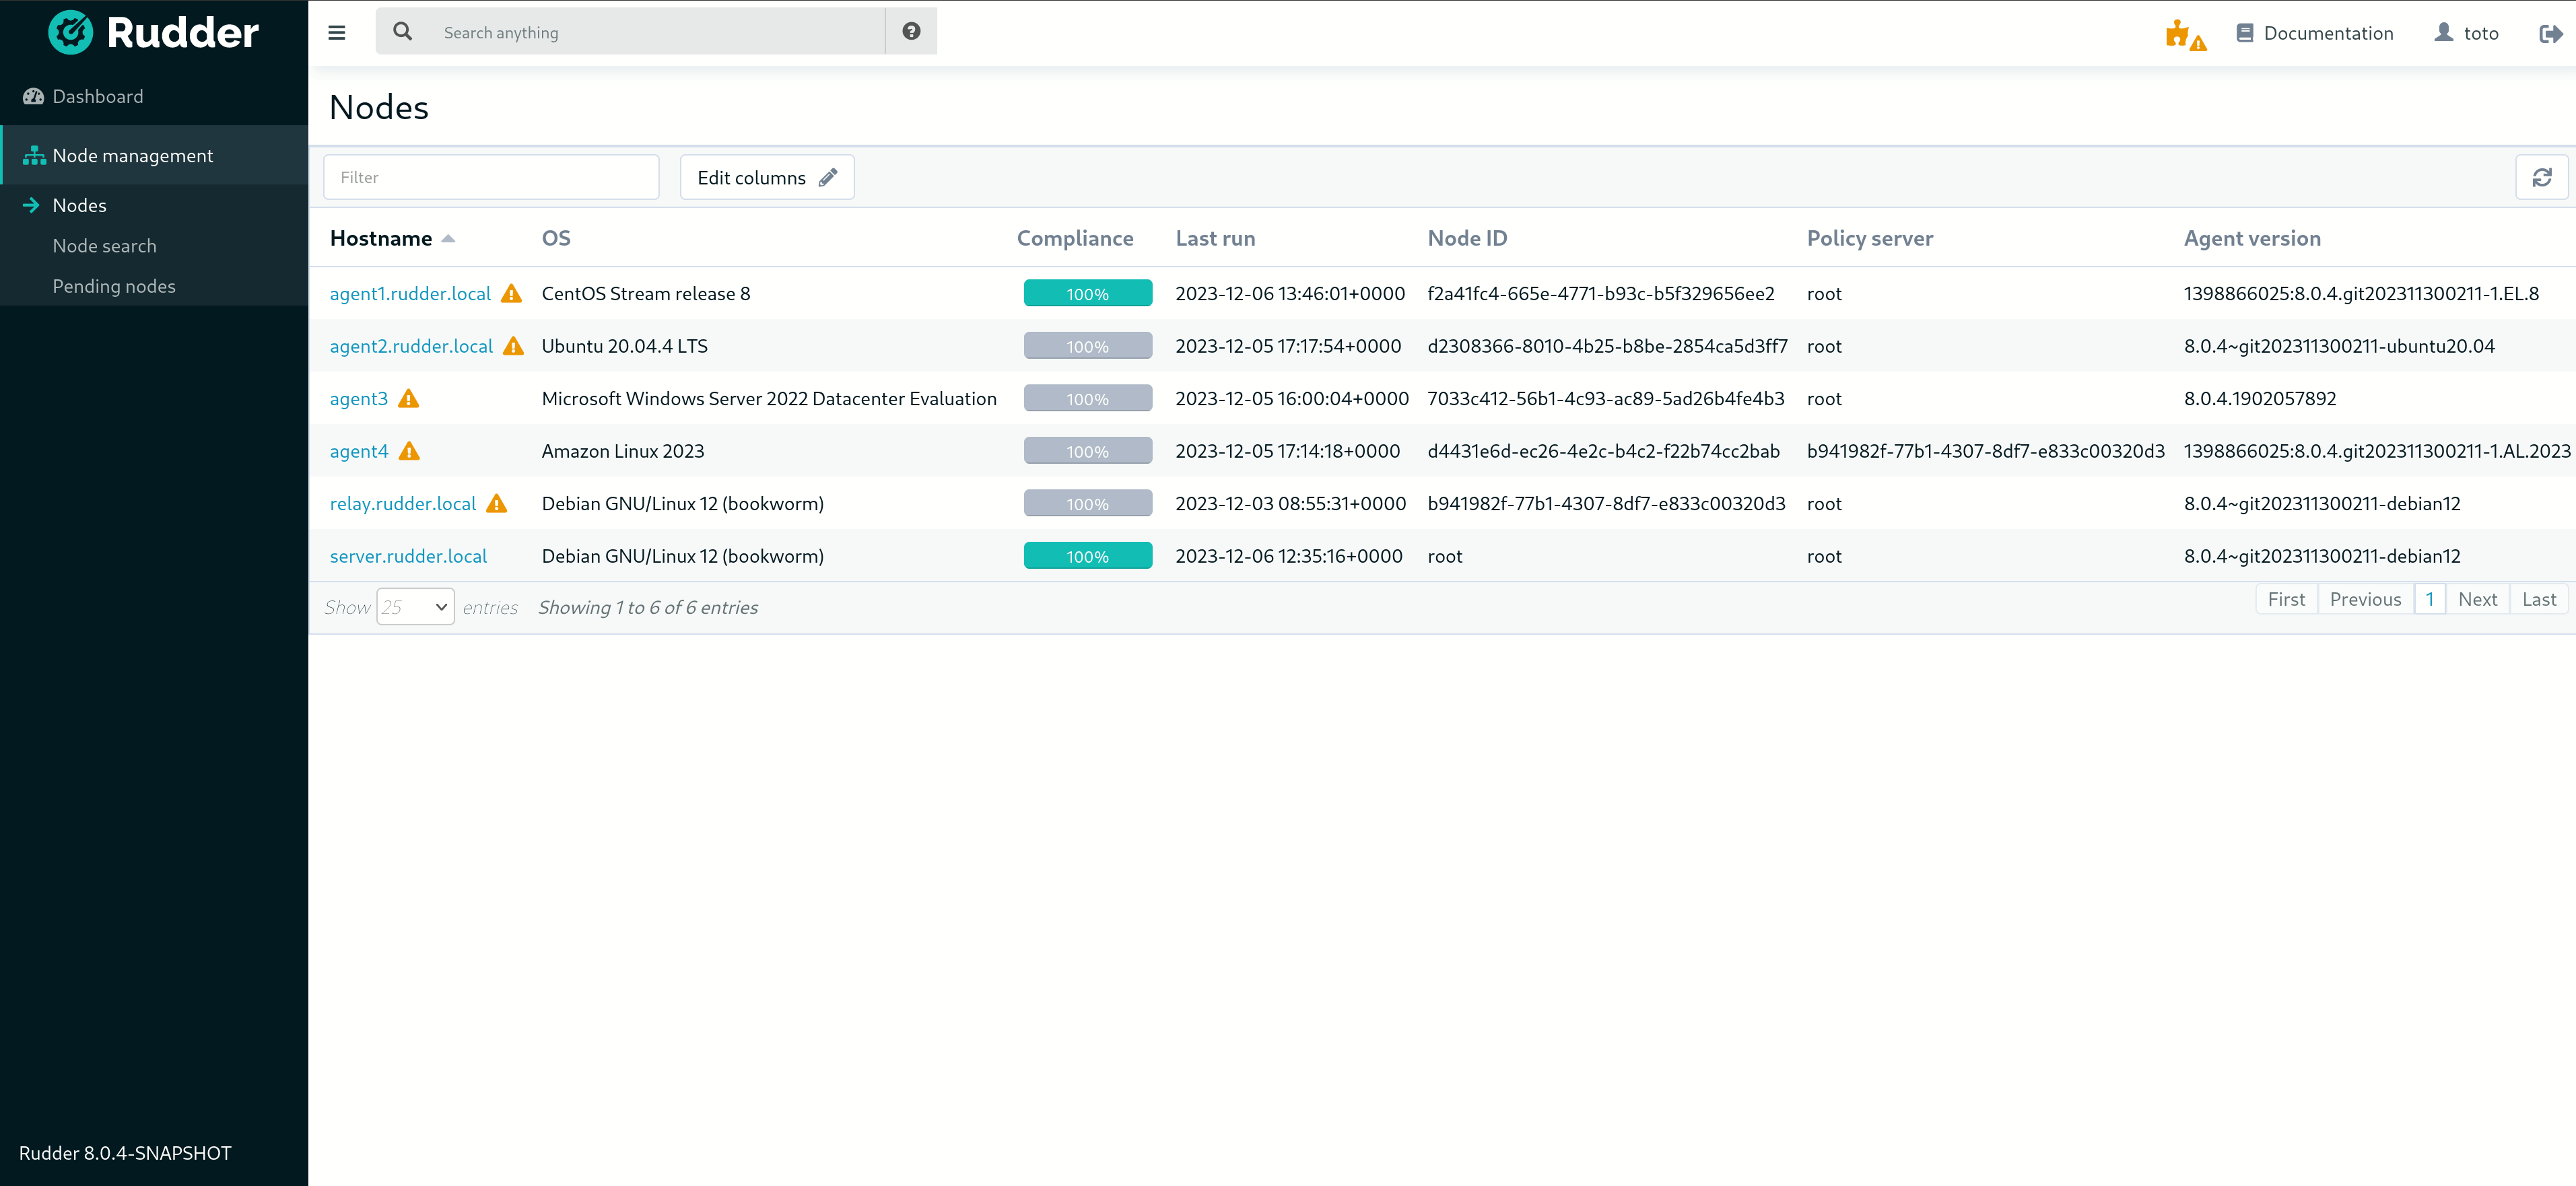Viewport: 2576px width, 1186px height.
Task: Click warning icon next to agent3
Action: [408, 399]
